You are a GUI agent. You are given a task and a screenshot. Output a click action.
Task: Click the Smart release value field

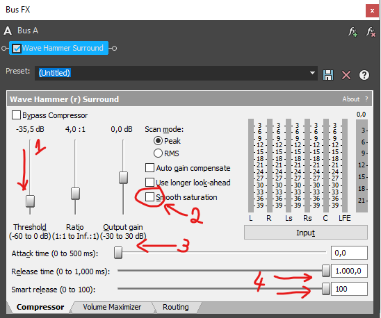[x=349, y=289]
